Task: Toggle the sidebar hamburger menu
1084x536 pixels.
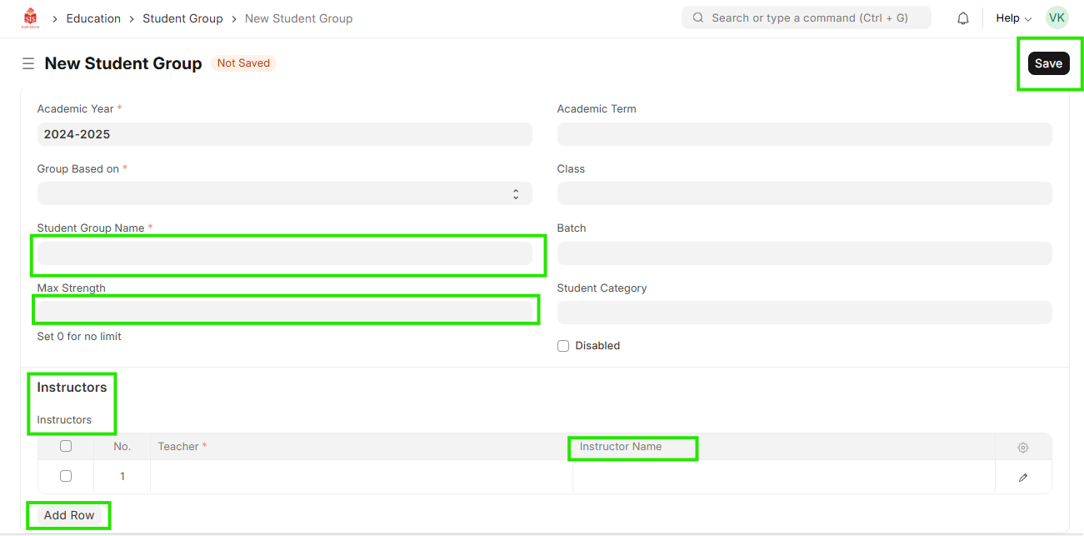Action: [28, 63]
